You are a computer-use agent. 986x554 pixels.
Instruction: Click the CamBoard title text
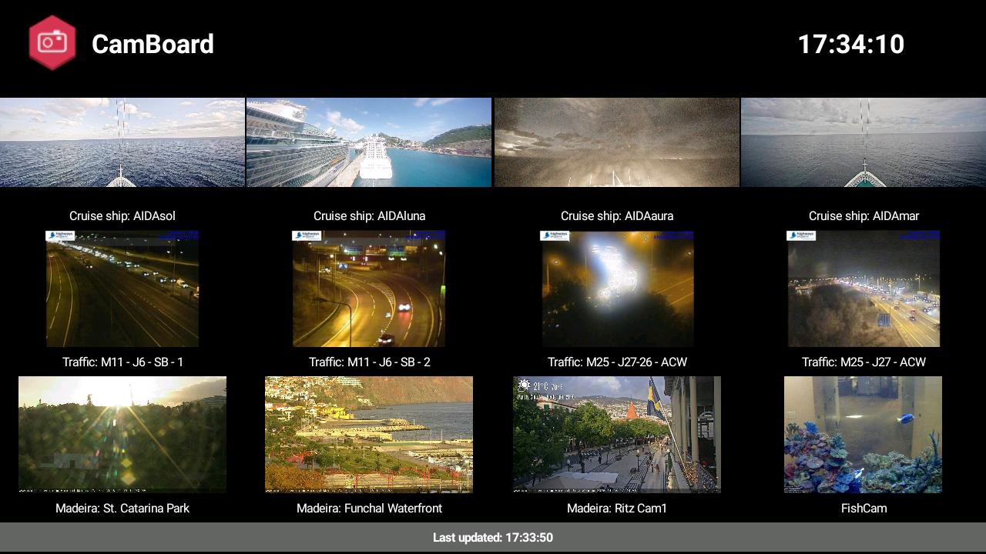pyautogui.click(x=153, y=44)
